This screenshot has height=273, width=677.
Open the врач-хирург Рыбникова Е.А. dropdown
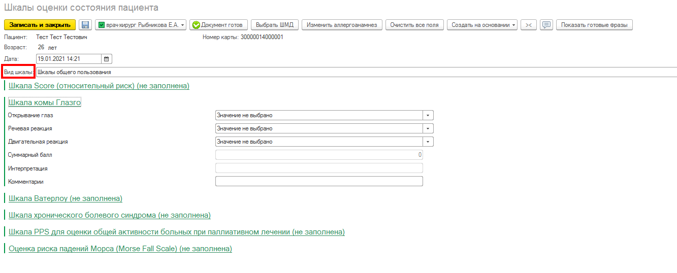click(140, 25)
